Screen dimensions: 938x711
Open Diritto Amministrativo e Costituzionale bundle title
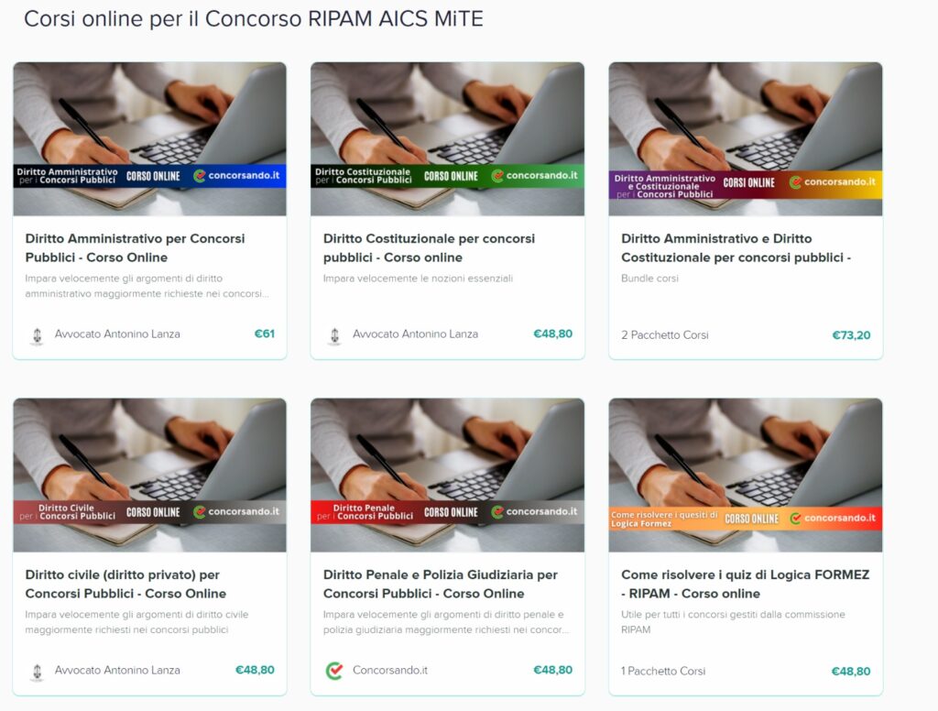[736, 247]
